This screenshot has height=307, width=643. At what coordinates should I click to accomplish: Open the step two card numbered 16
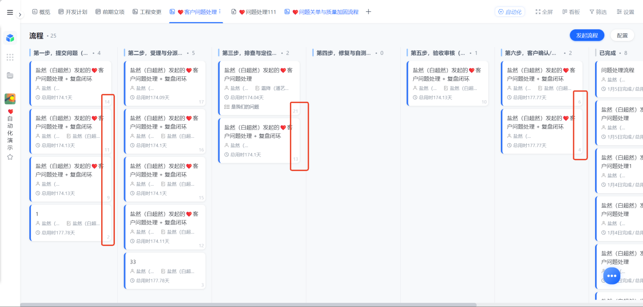[165, 131]
